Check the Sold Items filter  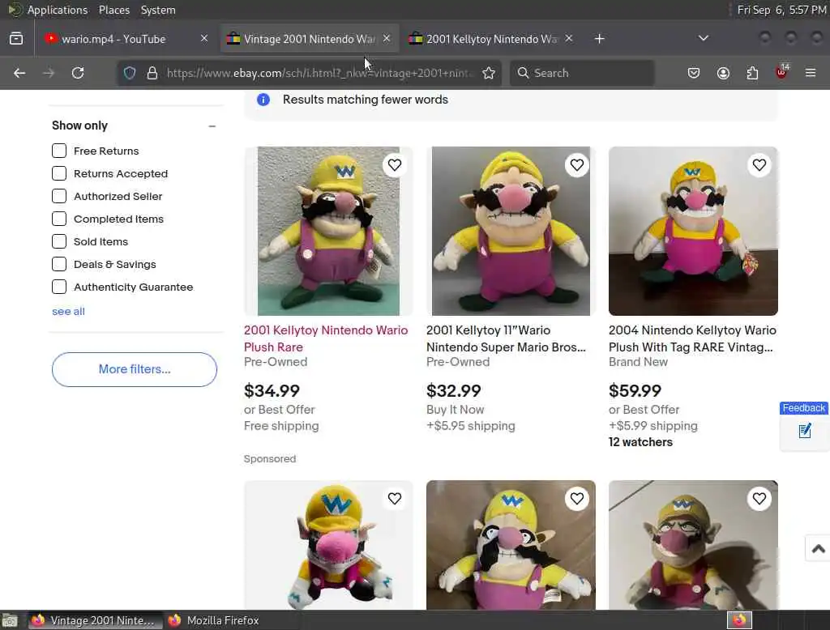pos(59,242)
